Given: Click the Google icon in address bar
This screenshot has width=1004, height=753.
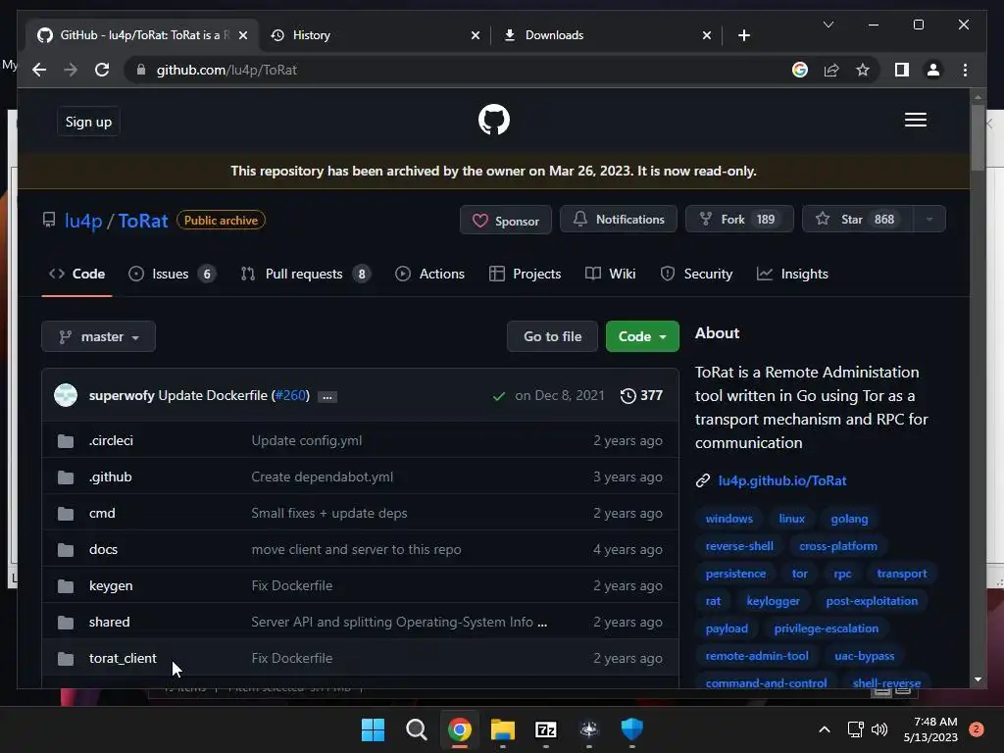Looking at the screenshot, I should coord(800,70).
